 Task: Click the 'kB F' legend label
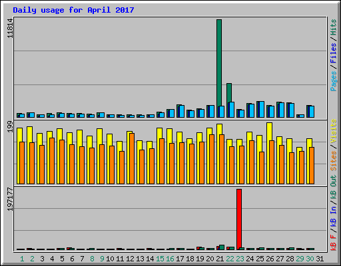coord(333,243)
